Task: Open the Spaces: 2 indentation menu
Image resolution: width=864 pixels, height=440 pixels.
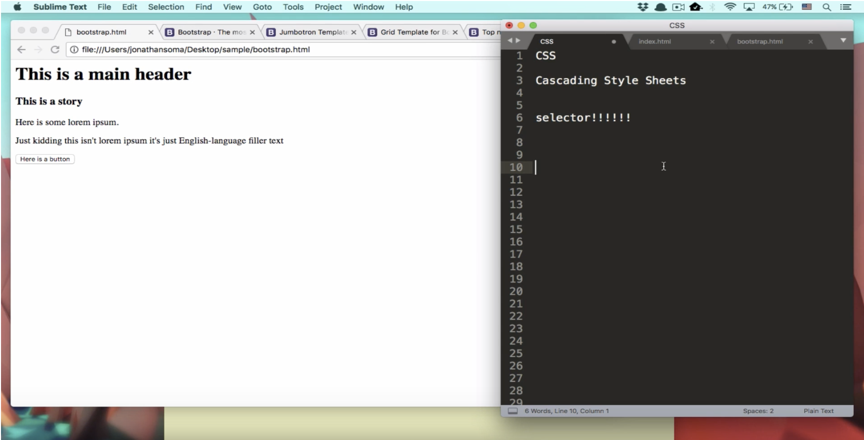Action: tap(758, 411)
